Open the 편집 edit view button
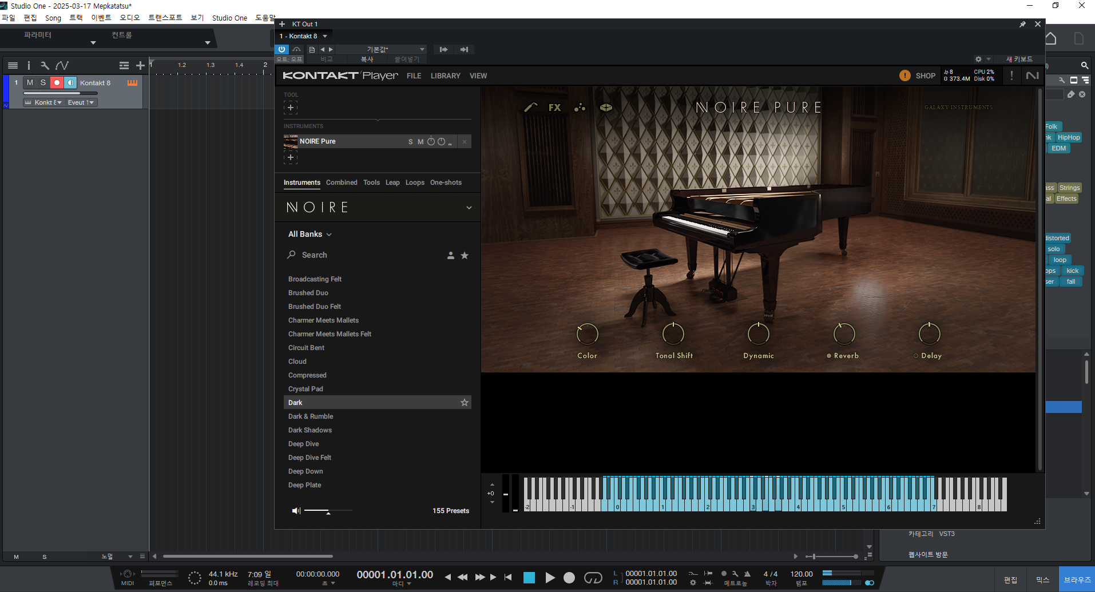Viewport: 1095px width, 592px height. [x=1010, y=580]
